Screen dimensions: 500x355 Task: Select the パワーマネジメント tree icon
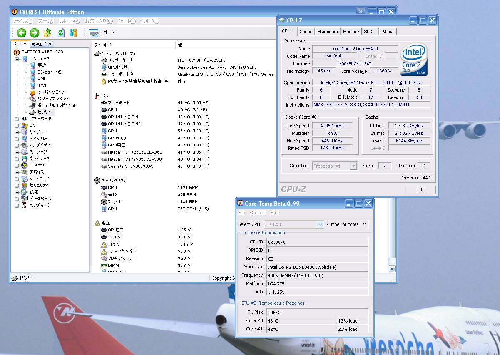coord(32,99)
